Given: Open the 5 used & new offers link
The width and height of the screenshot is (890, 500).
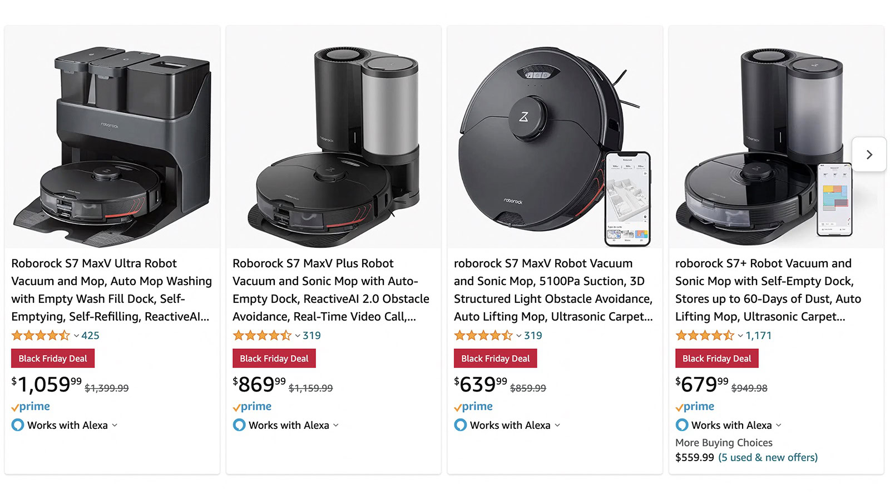Looking at the screenshot, I should tap(768, 458).
